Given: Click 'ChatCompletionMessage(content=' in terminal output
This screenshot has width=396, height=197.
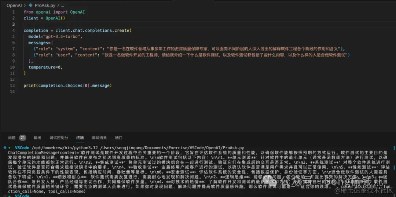Looking at the screenshot, I should point(44,153).
